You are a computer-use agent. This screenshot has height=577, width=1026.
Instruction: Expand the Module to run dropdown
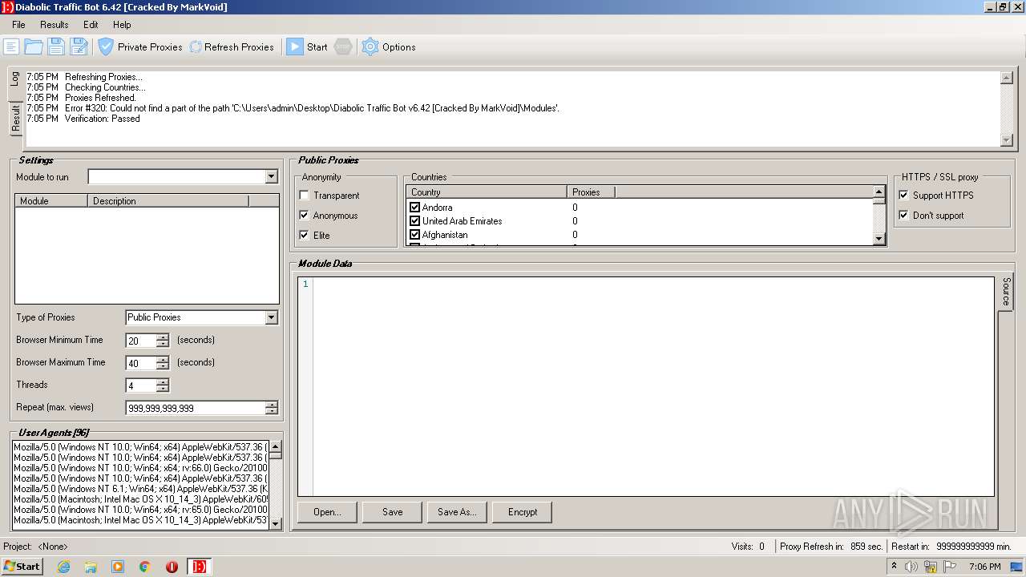pyautogui.click(x=271, y=177)
